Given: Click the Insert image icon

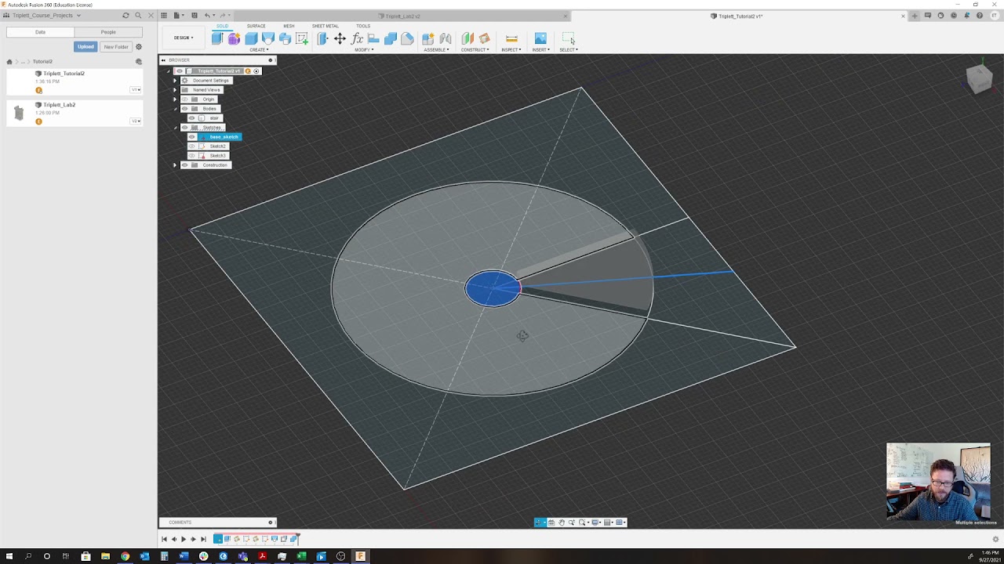Looking at the screenshot, I should click(540, 38).
